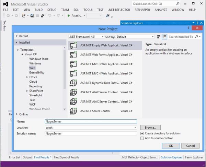Open the Attach button dropdown arrow
The width and height of the screenshot is (206, 167).
84,16
